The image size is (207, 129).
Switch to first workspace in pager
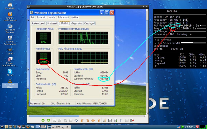pos(38,127)
